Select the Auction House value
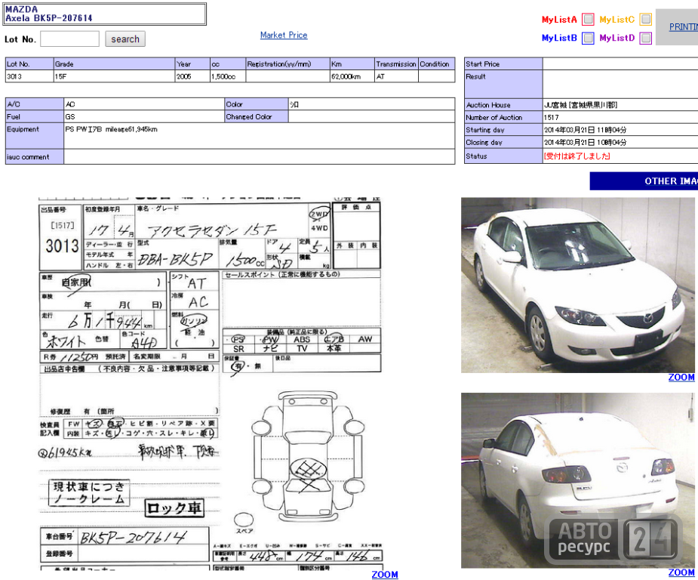698x580 pixels. coord(580,105)
